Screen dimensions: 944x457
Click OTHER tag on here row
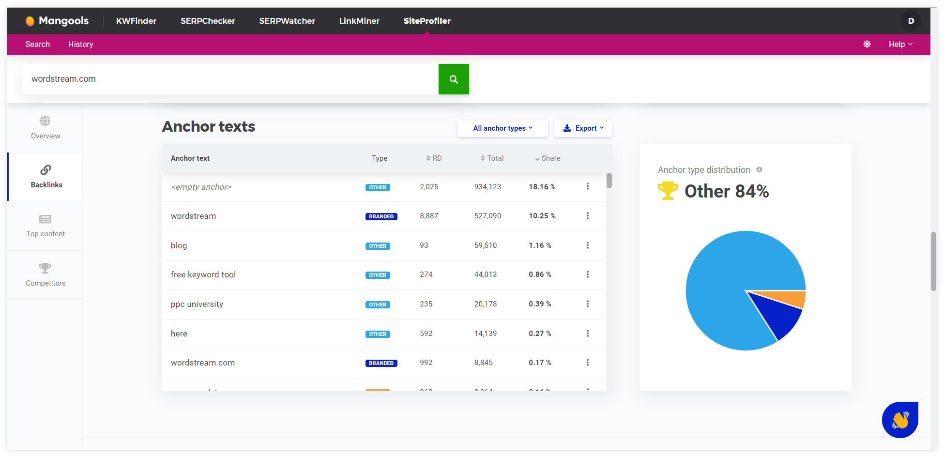(378, 334)
